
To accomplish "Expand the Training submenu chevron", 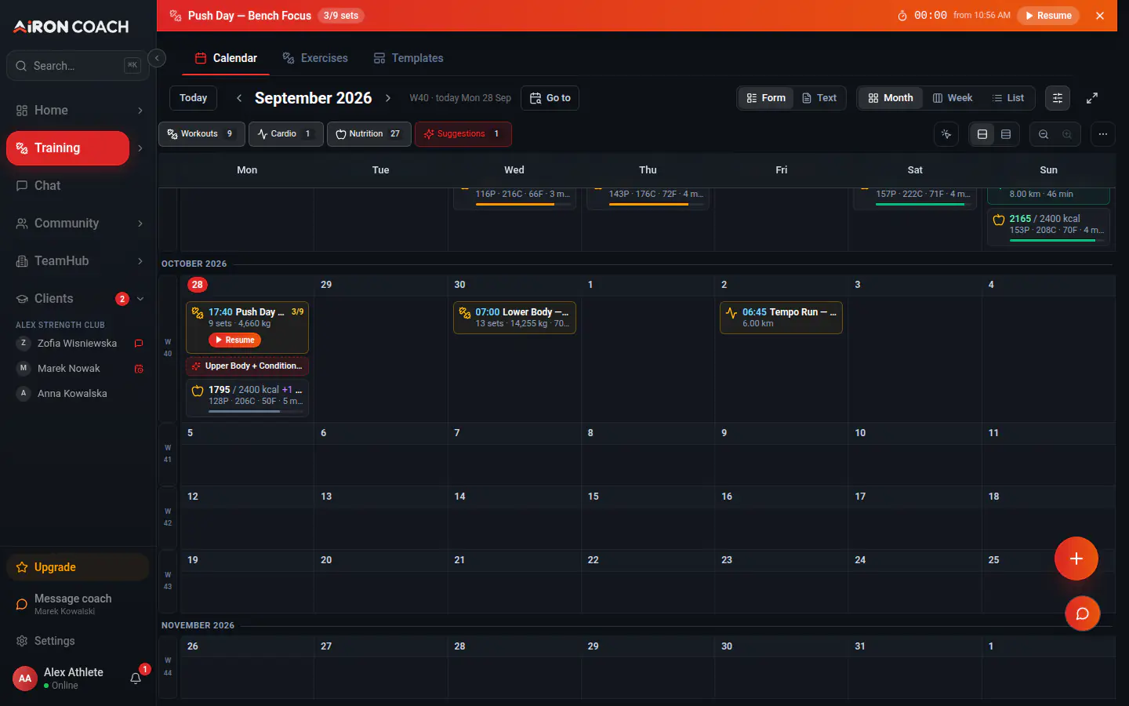I will (x=140, y=148).
